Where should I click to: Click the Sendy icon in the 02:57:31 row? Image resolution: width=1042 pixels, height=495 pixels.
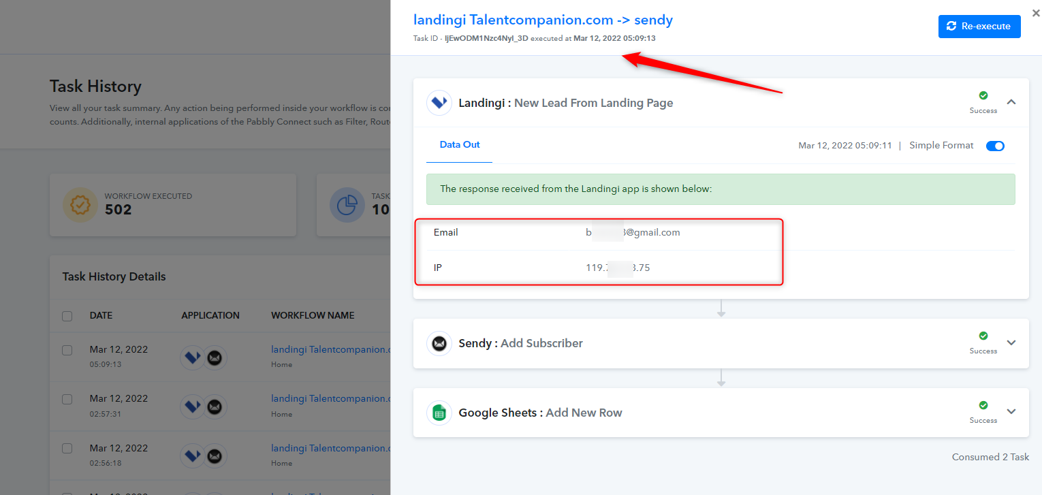tap(215, 406)
